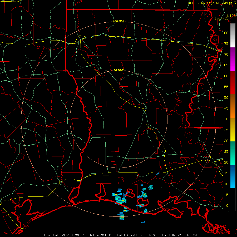Screen dimensions: 237x237
Task: Click the 60 value on the color scale
Action: point(226,76)
